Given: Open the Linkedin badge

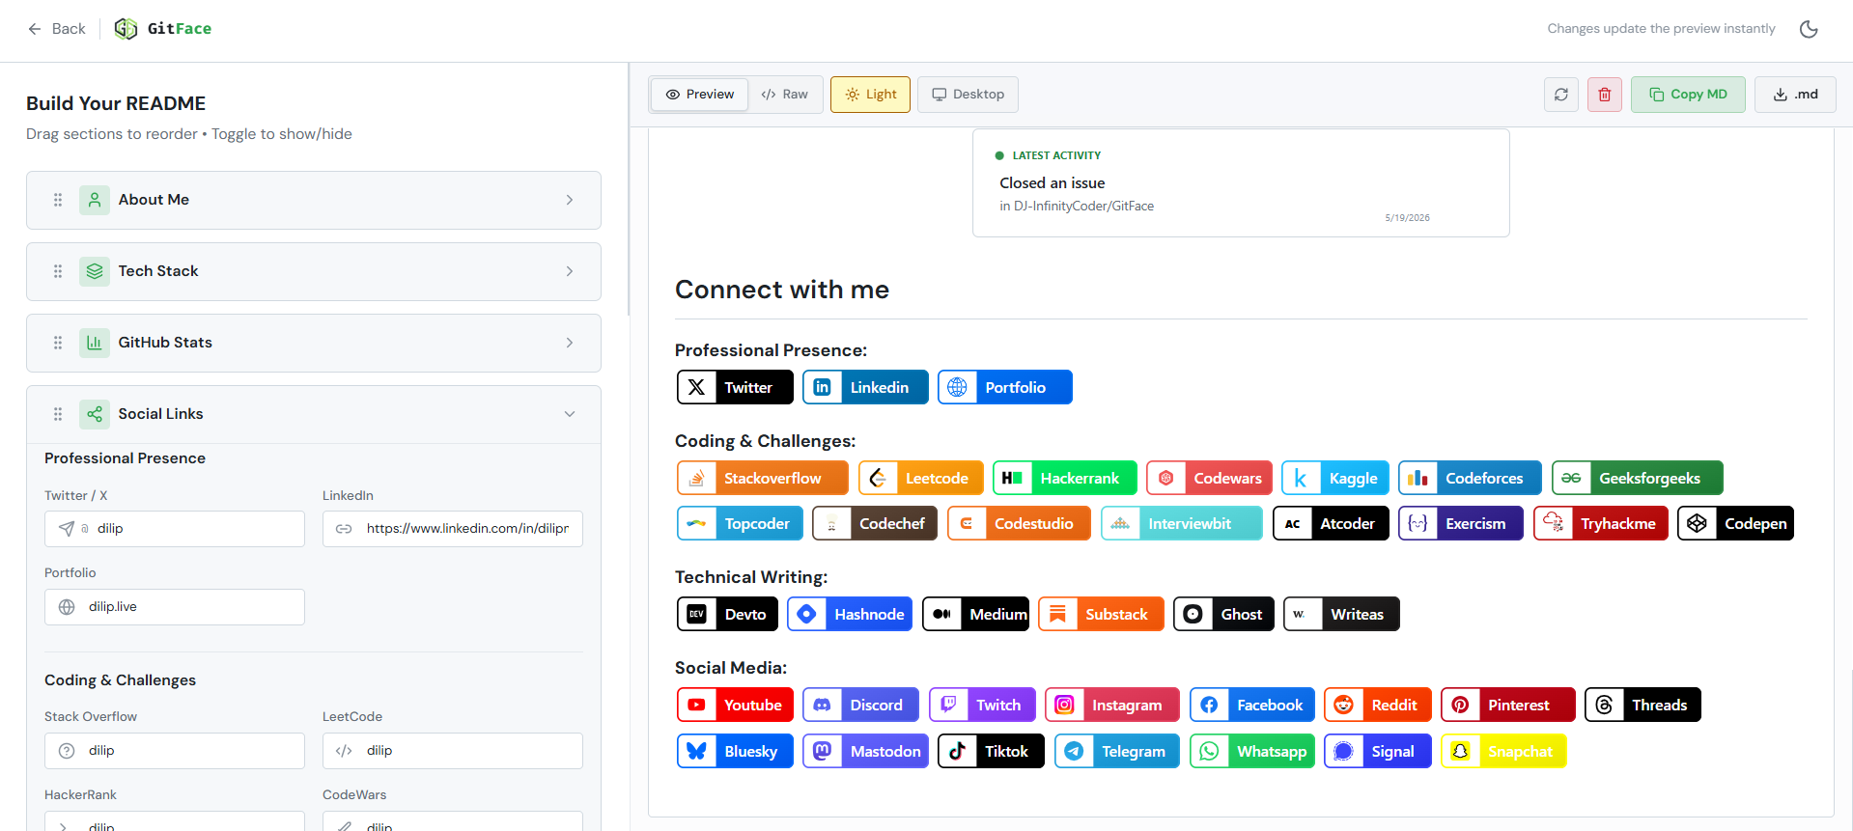Looking at the screenshot, I should [x=865, y=387].
